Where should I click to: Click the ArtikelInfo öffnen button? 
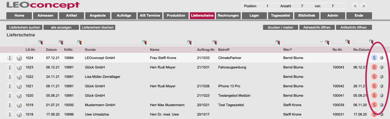coord(354,27)
